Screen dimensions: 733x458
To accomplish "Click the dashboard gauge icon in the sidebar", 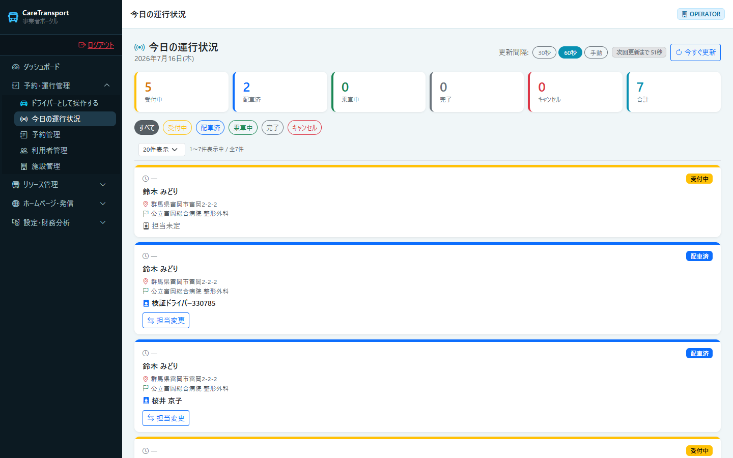I will click(16, 67).
